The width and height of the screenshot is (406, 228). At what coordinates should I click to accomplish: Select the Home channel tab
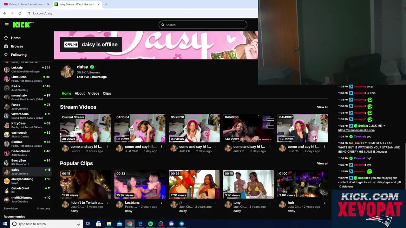(x=66, y=93)
